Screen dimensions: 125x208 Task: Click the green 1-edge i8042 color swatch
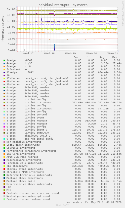point(4,60)
